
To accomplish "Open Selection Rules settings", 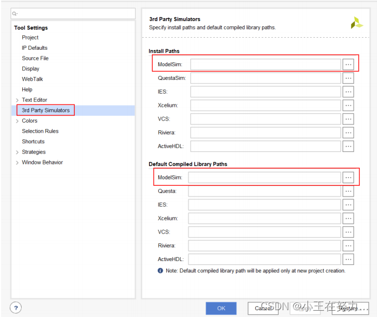I will click(x=40, y=131).
